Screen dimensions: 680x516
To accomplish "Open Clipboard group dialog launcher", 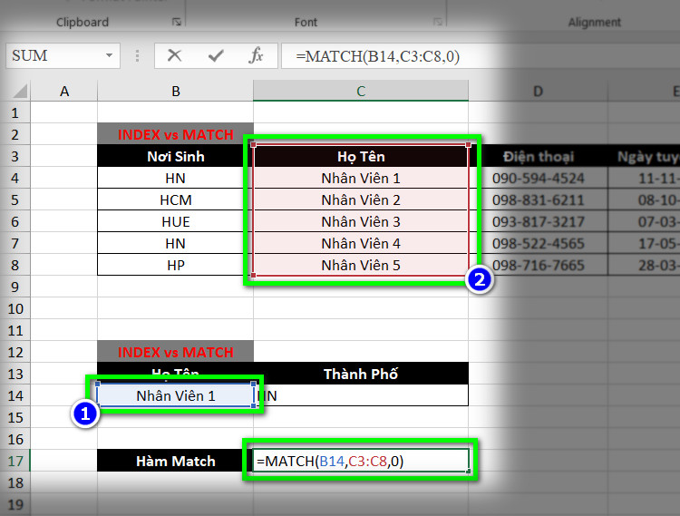I will [177, 22].
